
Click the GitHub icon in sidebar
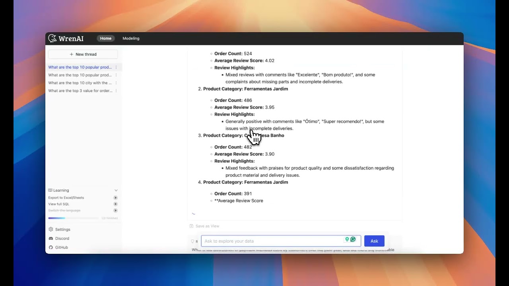tap(51, 247)
